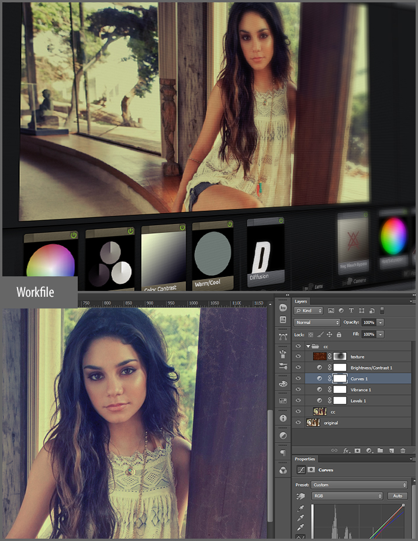
Task: Select the on-image adjustment hand tool
Action: 300,496
